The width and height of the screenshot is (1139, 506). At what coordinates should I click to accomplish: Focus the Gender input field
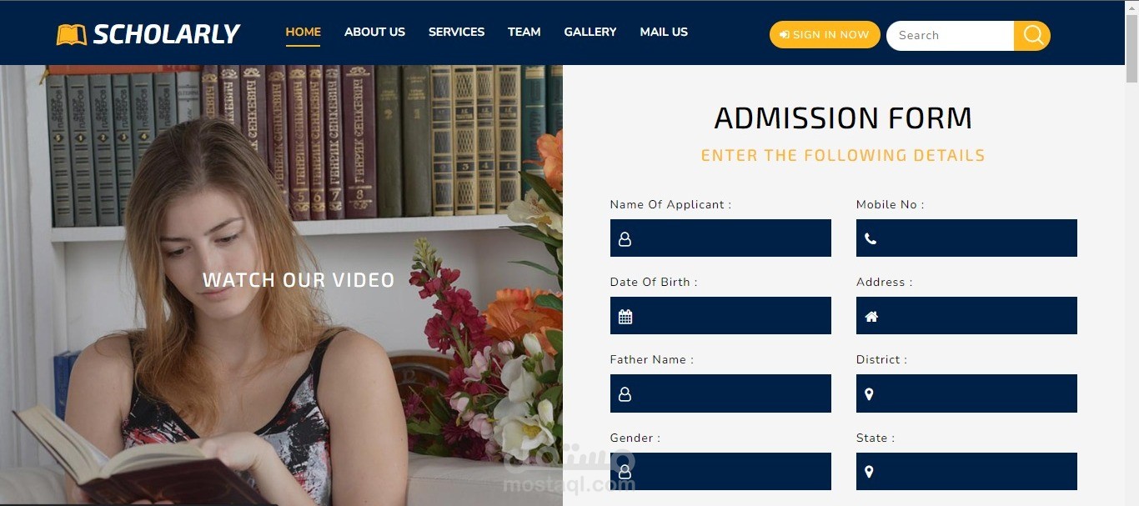[720, 472]
